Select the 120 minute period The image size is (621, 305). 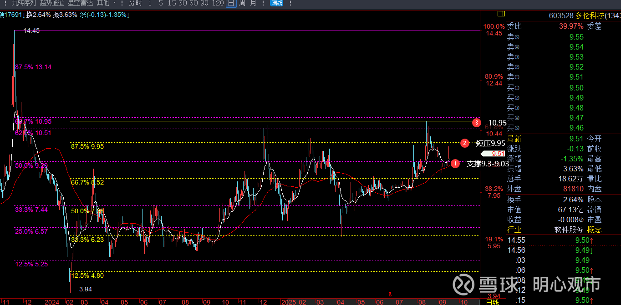[218, 3]
